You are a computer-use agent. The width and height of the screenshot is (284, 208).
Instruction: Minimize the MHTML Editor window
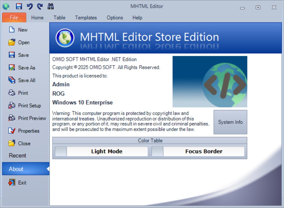(242, 8)
